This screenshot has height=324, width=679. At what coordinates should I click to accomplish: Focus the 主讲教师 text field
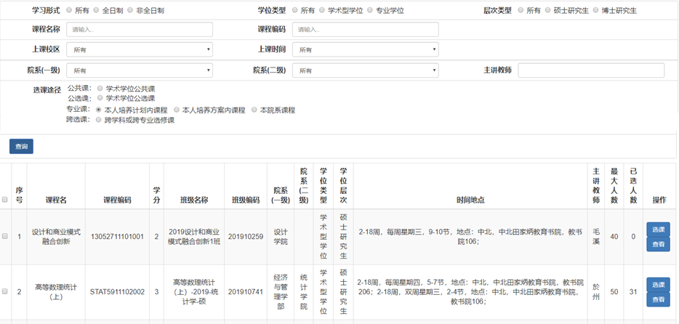pyautogui.click(x=590, y=70)
